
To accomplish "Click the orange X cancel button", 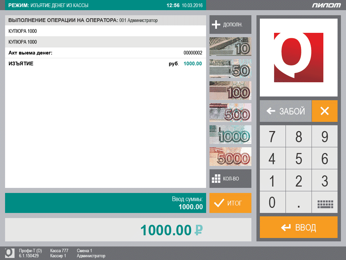I will pyautogui.click(x=325, y=111).
